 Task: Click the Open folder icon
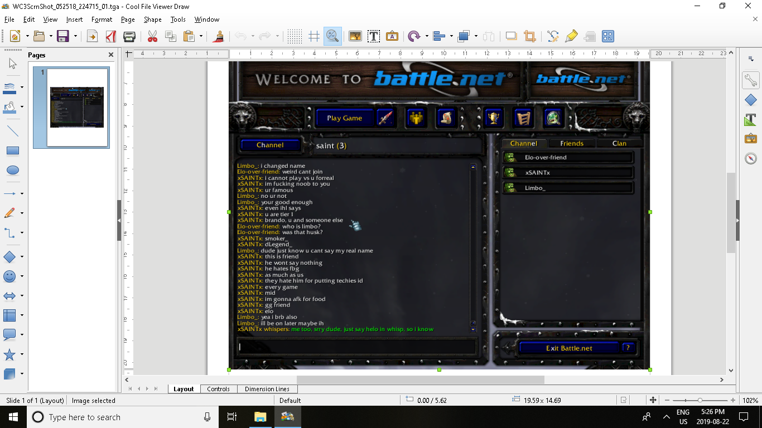39,36
